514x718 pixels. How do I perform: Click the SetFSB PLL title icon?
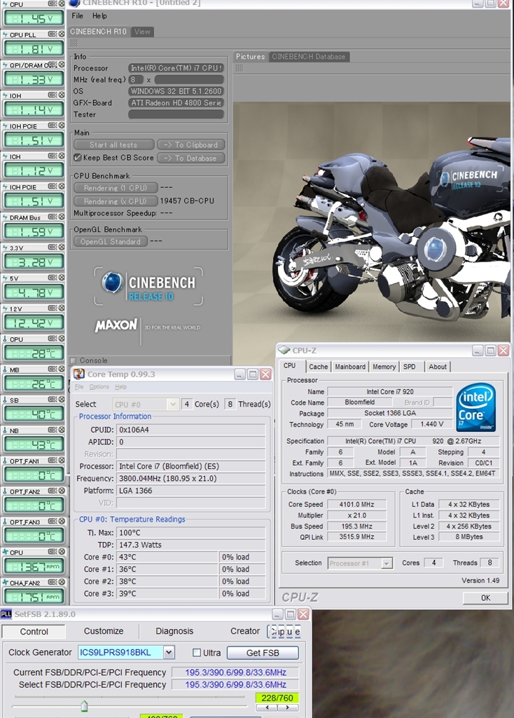(6, 614)
